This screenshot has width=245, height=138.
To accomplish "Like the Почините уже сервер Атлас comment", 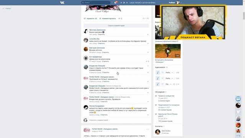I will tap(148, 72).
